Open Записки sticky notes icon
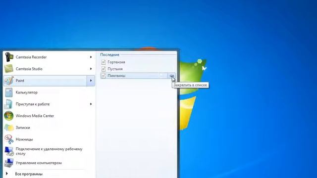 [x=9, y=128]
